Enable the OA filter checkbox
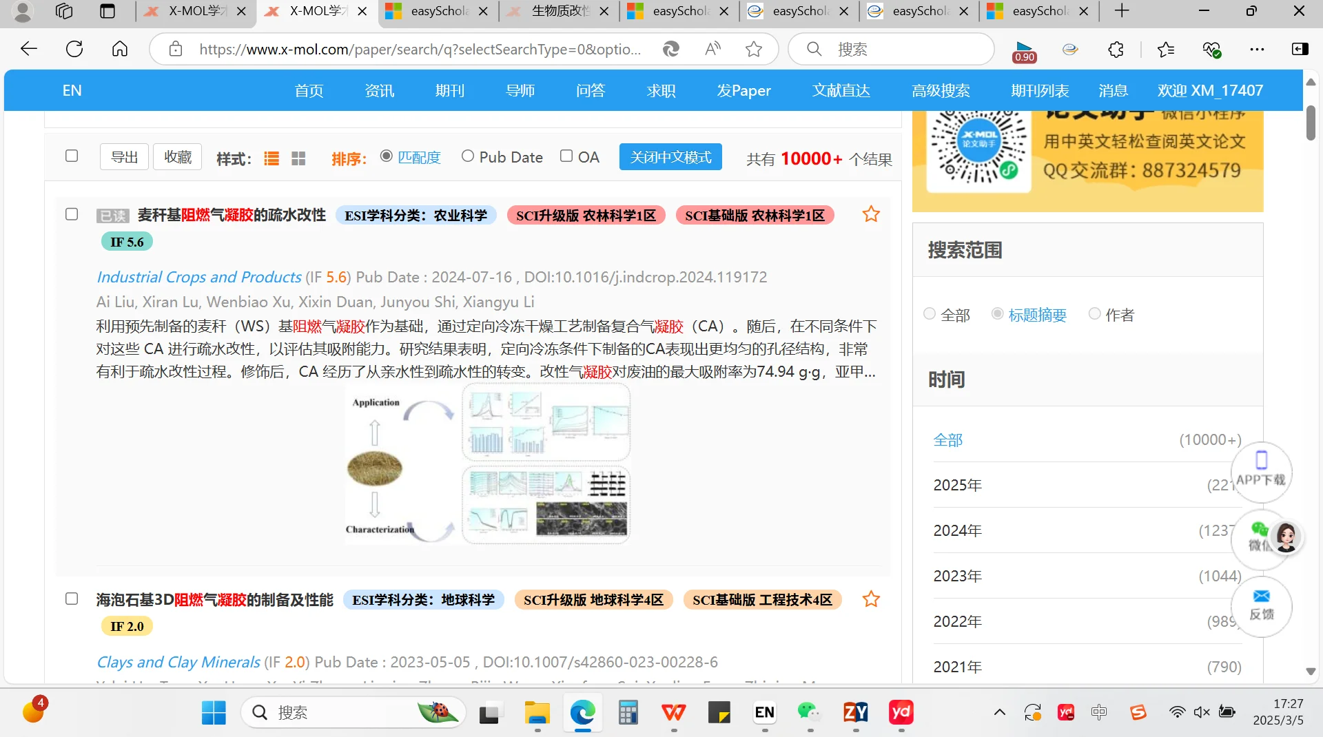The width and height of the screenshot is (1323, 737). tap(566, 156)
